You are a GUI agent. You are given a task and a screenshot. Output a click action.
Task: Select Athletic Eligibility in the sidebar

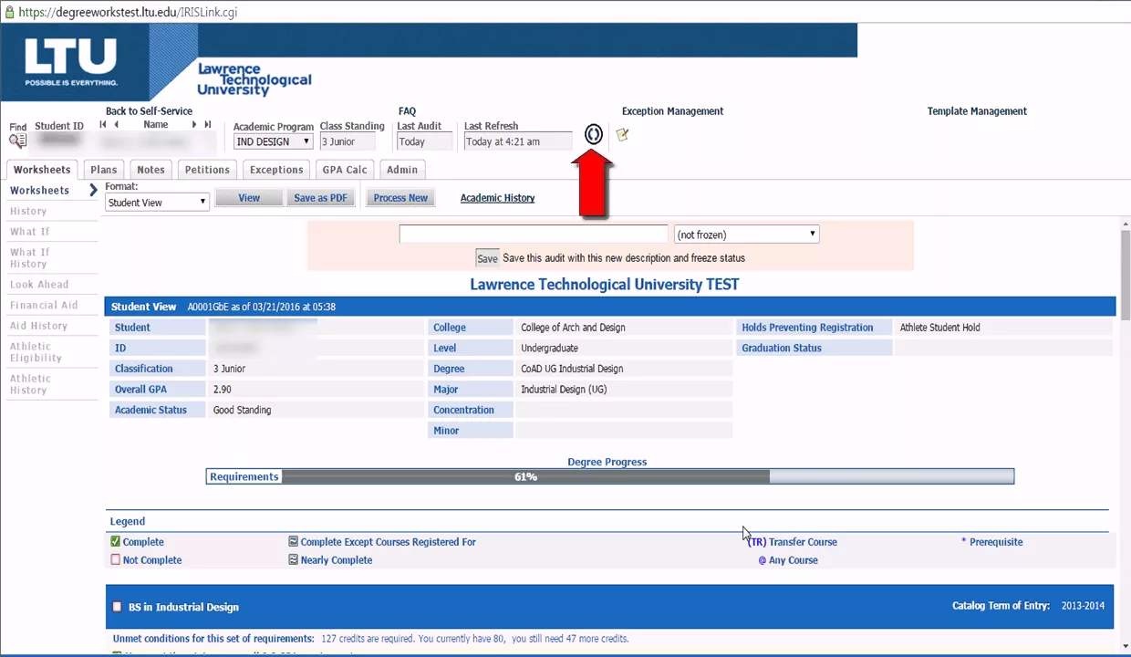36,352
